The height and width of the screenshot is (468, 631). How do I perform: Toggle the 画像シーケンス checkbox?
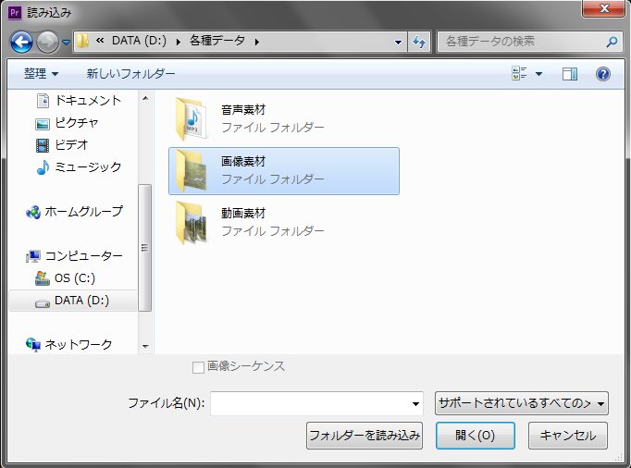click(x=198, y=367)
